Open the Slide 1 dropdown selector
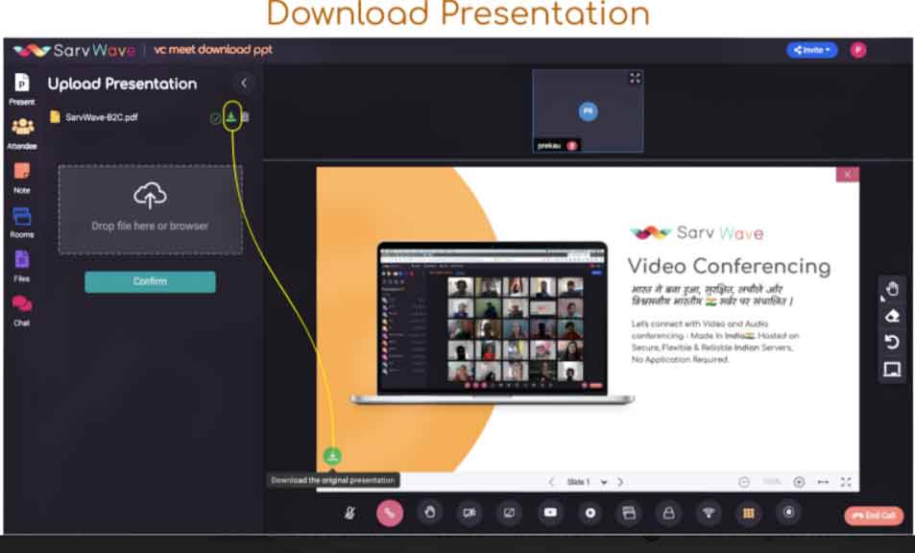Image resolution: width=915 pixels, height=553 pixels. point(604,482)
